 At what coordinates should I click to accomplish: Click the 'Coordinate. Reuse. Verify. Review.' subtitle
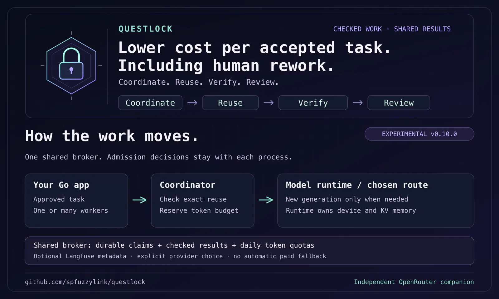click(198, 82)
